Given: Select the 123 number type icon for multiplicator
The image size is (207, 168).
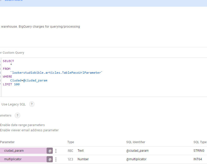Looking at the screenshot, I should pos(70,159).
